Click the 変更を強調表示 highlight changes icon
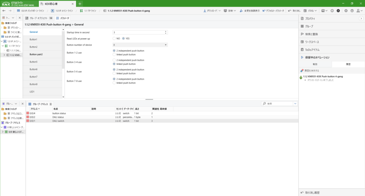This screenshot has width=365, height=196. 241,11
